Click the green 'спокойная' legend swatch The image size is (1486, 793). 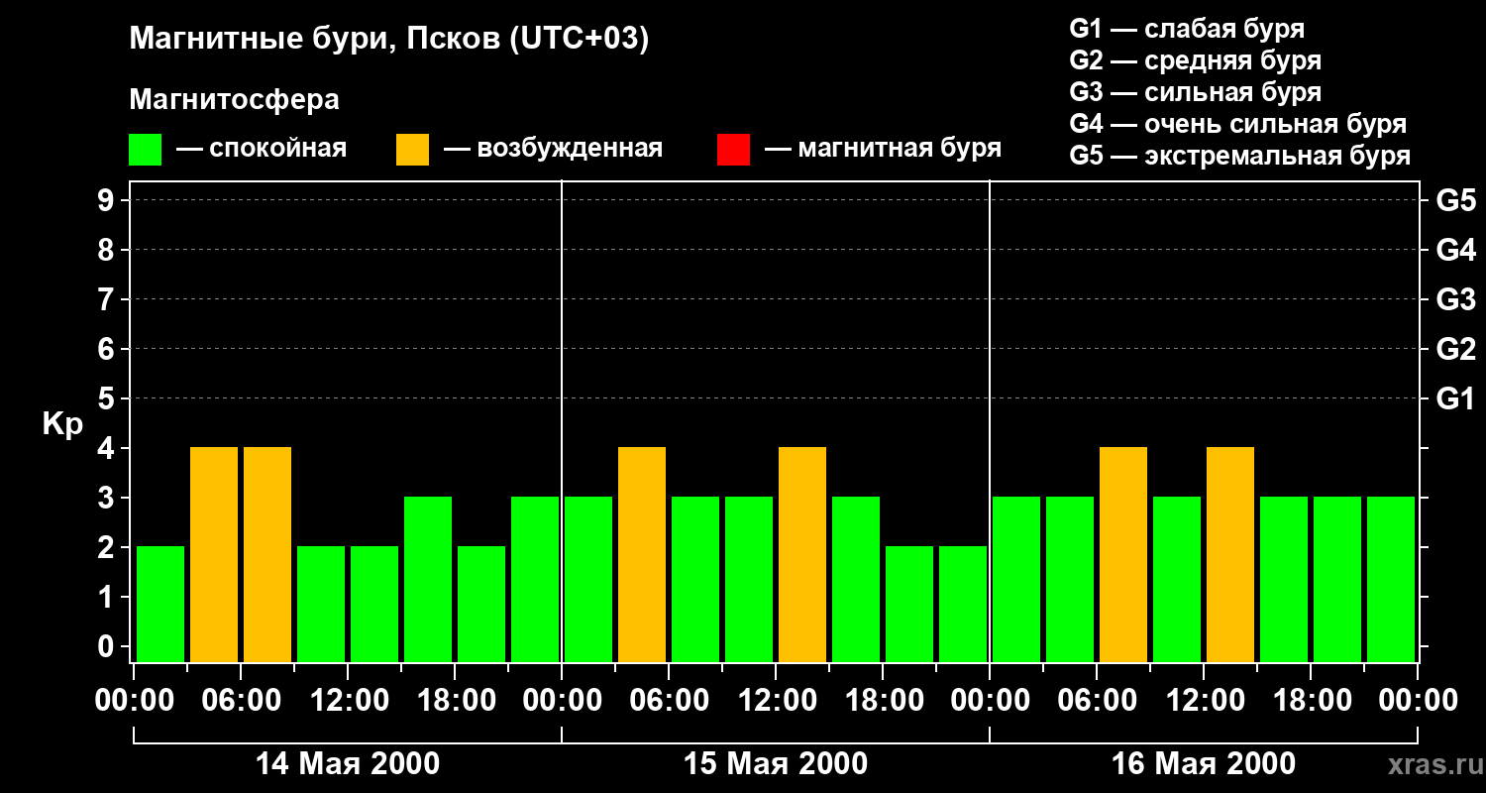145,150
